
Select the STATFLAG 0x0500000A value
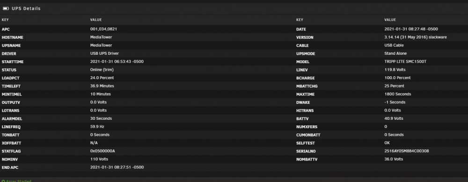click(102, 151)
